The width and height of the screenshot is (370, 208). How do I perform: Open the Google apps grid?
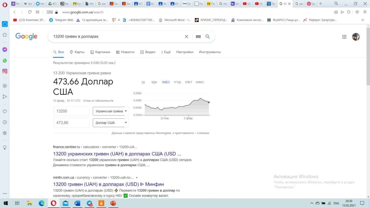[x=344, y=37]
